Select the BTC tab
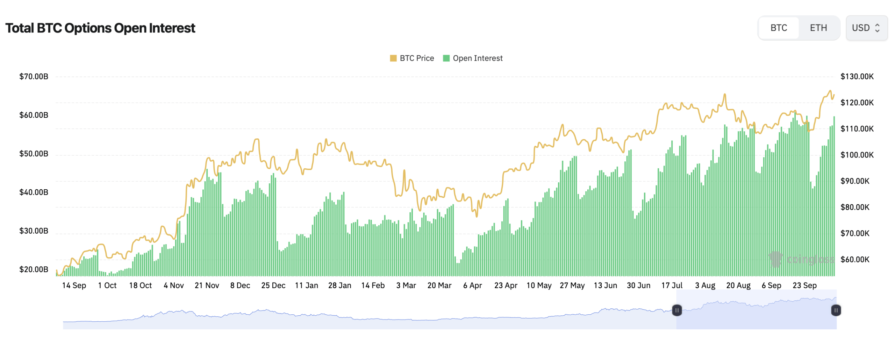Image resolution: width=895 pixels, height=344 pixels. (778, 28)
